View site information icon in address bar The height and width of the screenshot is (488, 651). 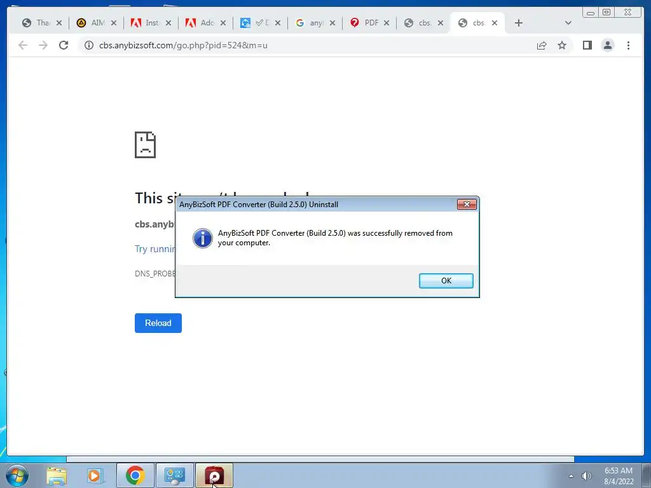click(x=89, y=45)
